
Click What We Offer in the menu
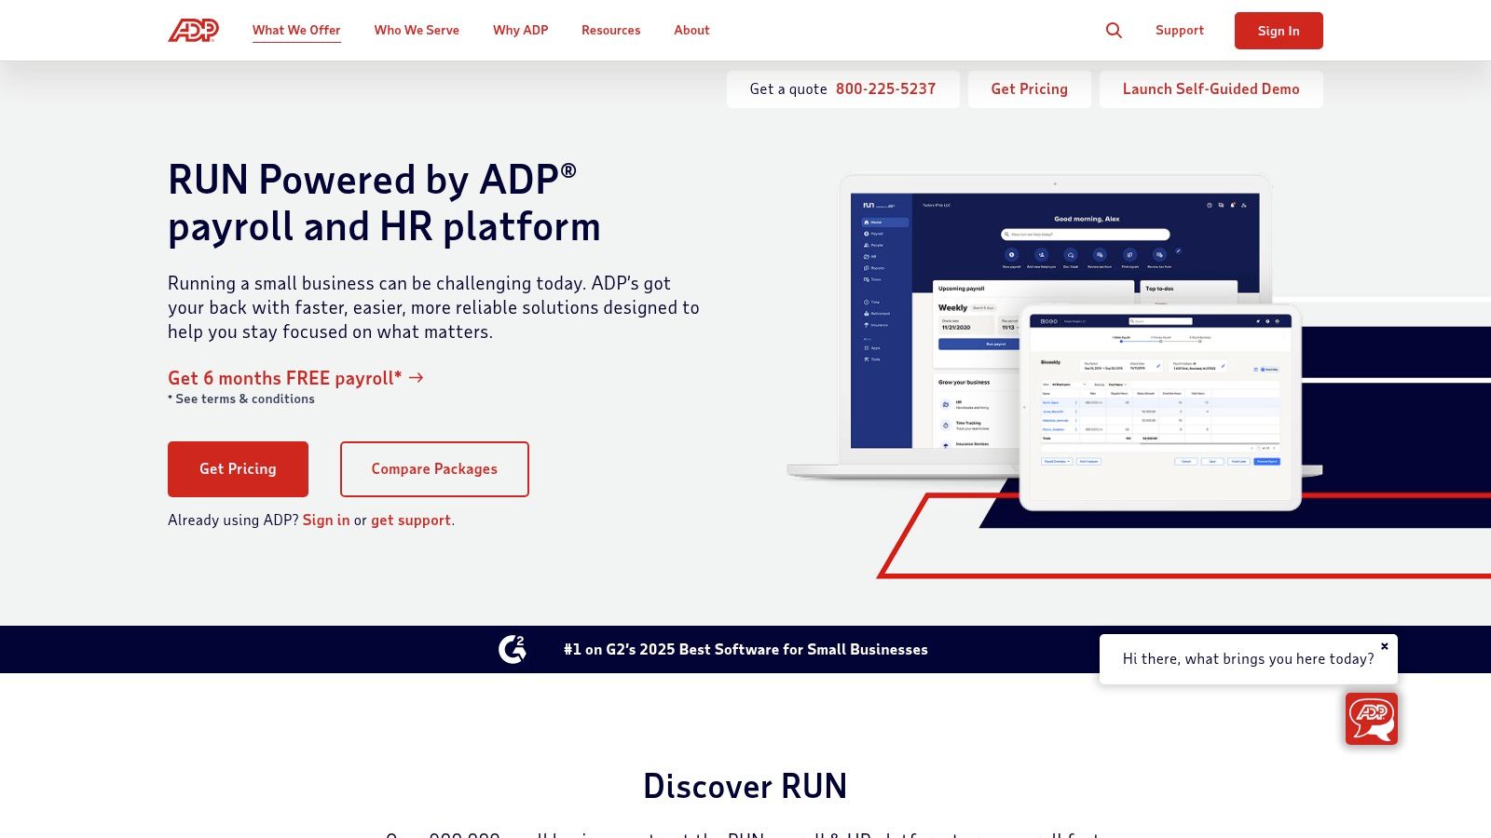coord(296,30)
